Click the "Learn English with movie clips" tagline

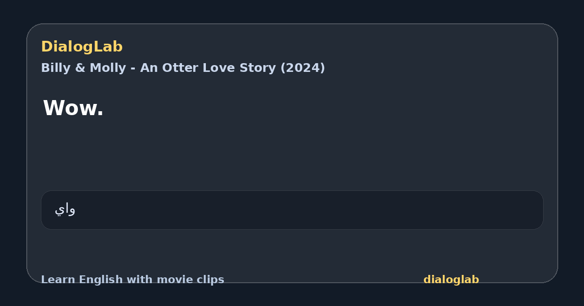132,280
